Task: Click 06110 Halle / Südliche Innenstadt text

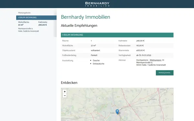Action: coord(151,65)
